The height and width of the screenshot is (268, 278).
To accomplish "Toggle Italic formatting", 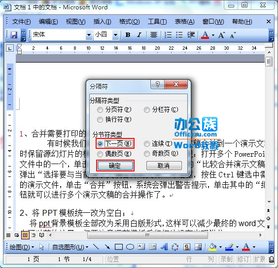I will click(x=139, y=35).
